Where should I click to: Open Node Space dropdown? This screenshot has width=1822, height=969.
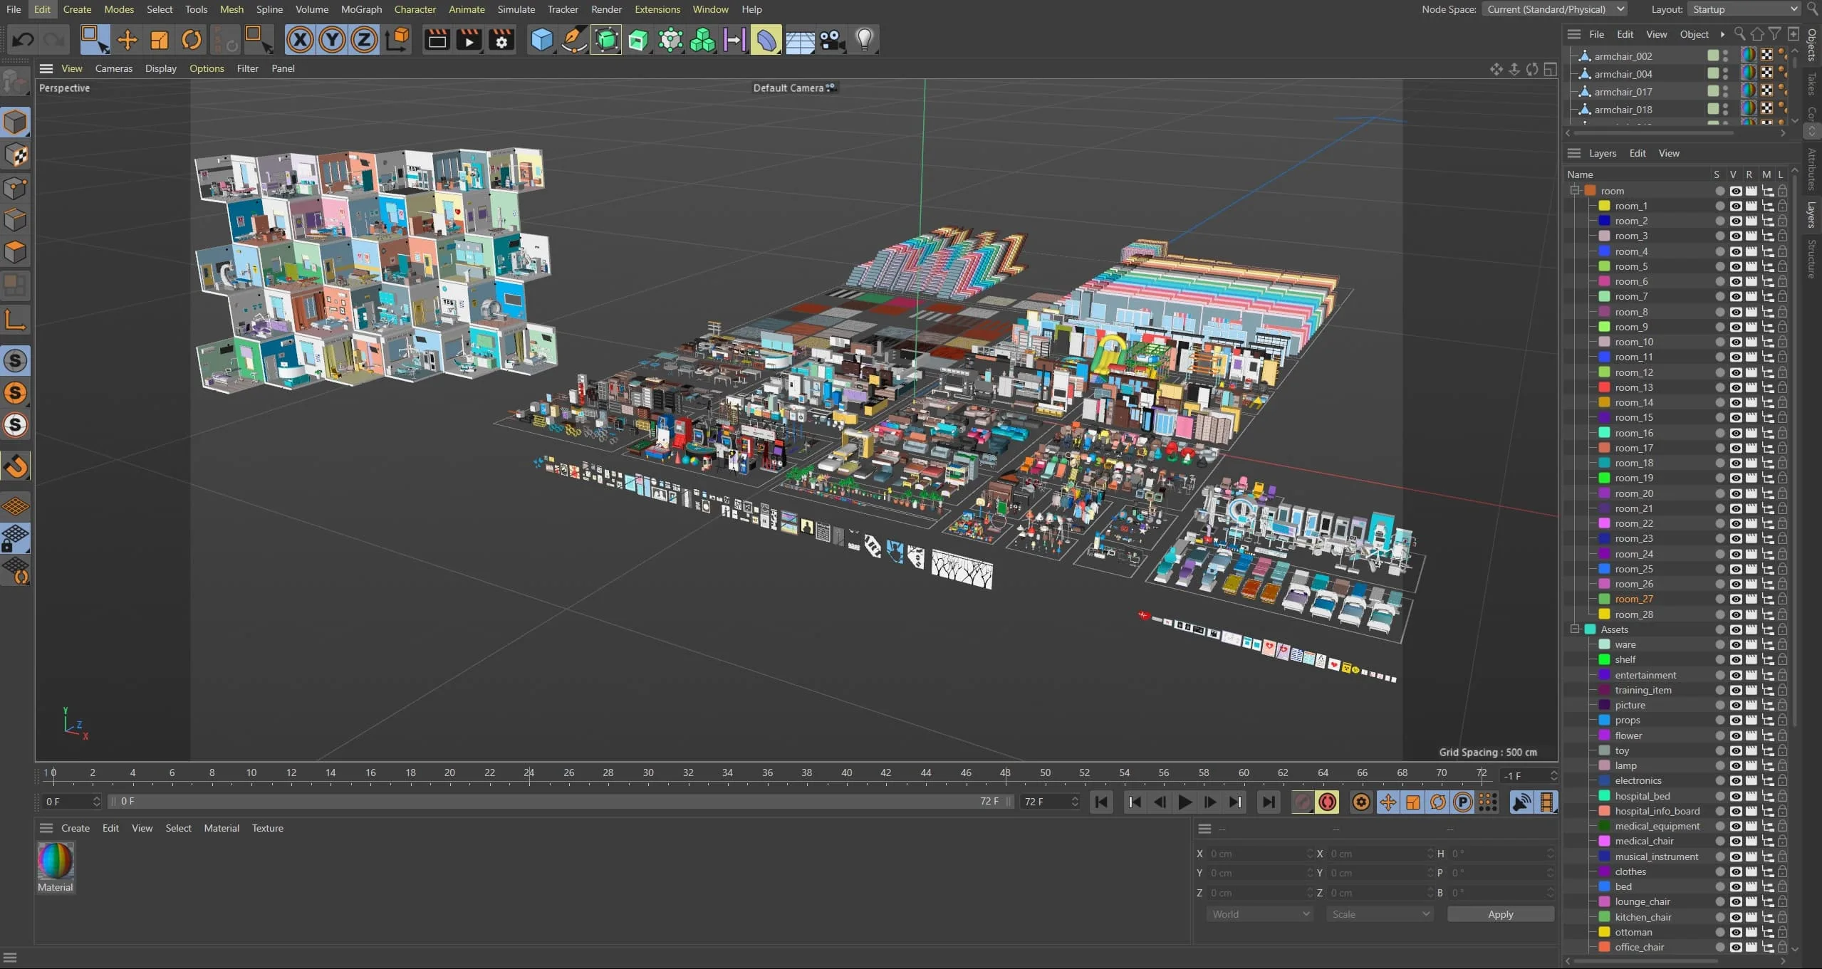[x=1555, y=9]
